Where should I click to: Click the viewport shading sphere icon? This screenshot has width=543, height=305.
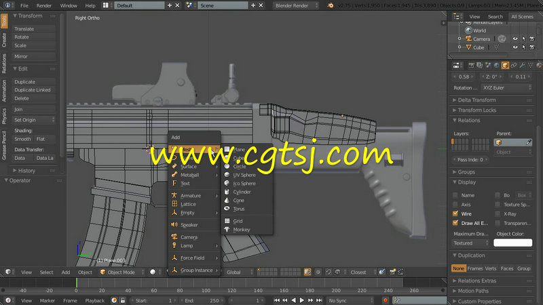click(x=153, y=272)
